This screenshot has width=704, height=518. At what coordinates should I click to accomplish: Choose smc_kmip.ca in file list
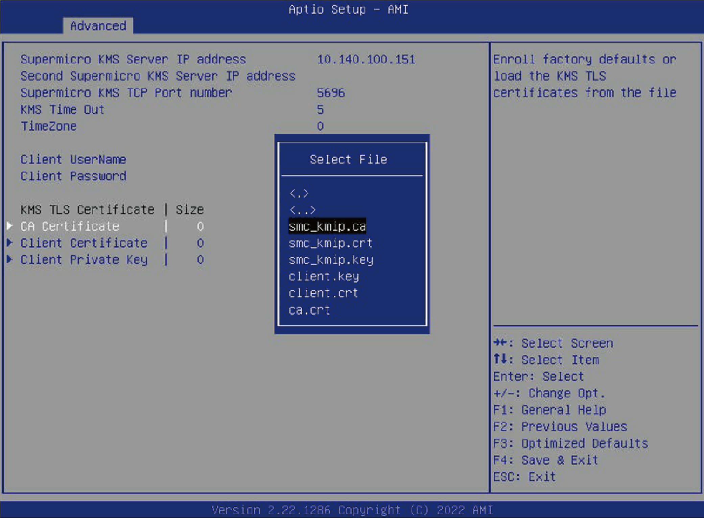tap(327, 226)
